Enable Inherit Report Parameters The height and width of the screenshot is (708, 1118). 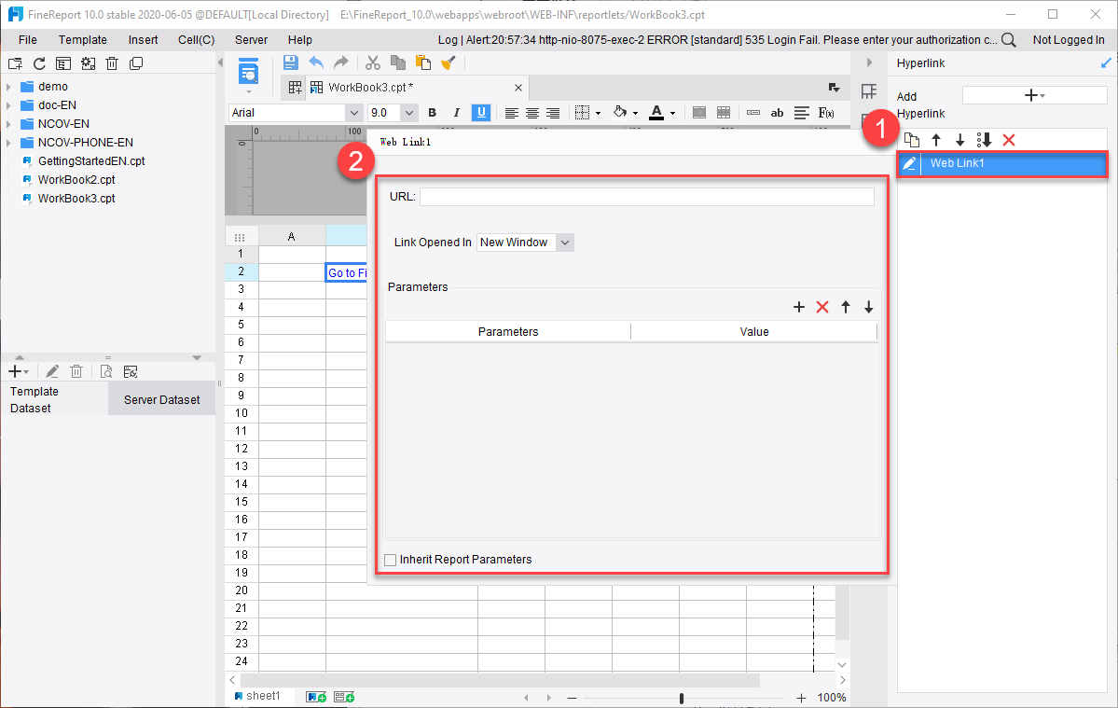tap(390, 560)
